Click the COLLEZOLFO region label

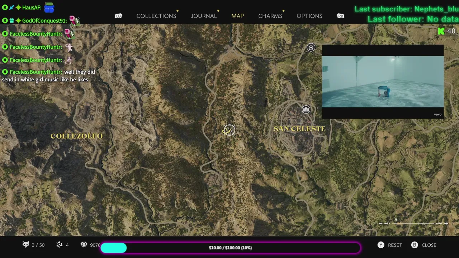coord(76,136)
